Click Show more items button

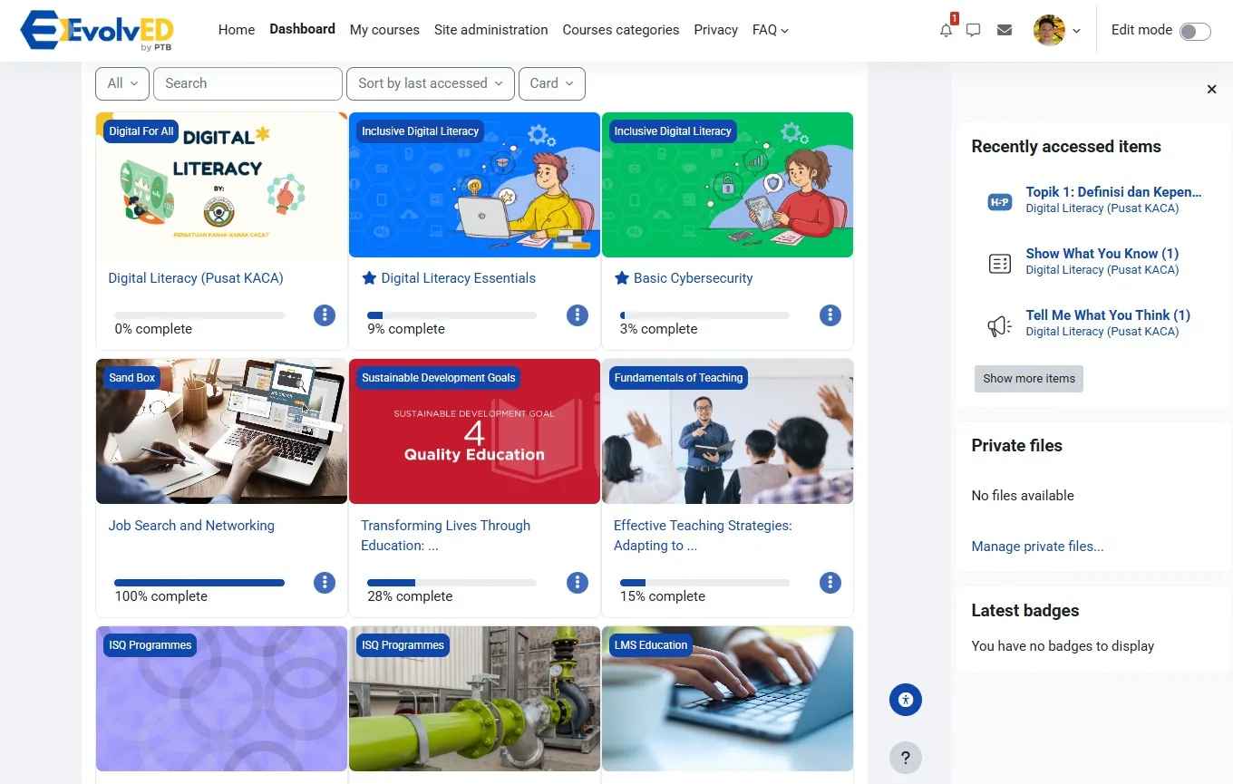[1028, 379]
